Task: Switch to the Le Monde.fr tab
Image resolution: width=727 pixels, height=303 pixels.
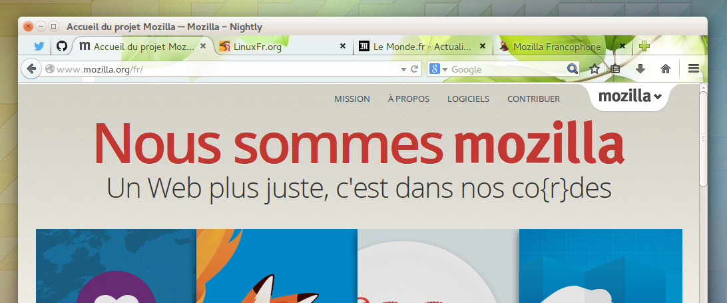Action: 422,47
